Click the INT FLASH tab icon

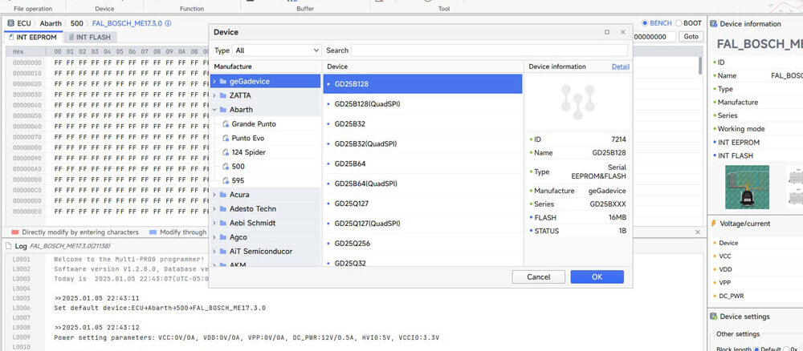pyautogui.click(x=71, y=38)
